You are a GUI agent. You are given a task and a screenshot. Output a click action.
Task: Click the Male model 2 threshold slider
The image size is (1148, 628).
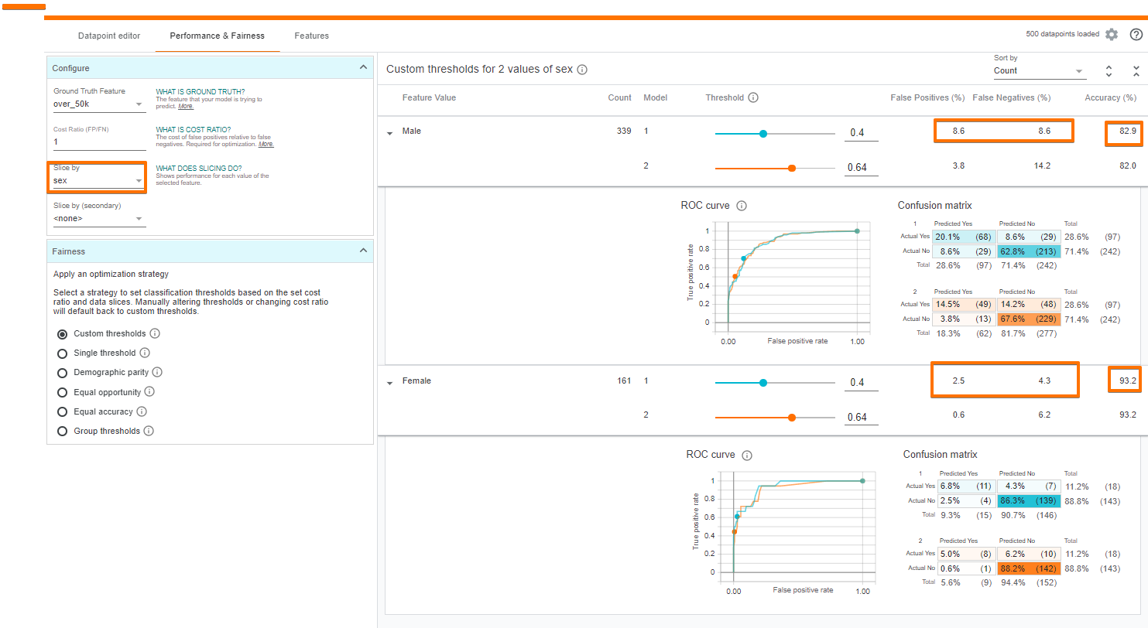click(x=775, y=168)
